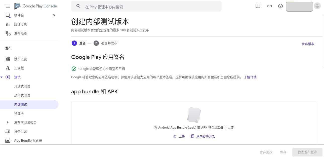Click 保存 button
This screenshot has width=324, height=158.
tap(283, 152)
